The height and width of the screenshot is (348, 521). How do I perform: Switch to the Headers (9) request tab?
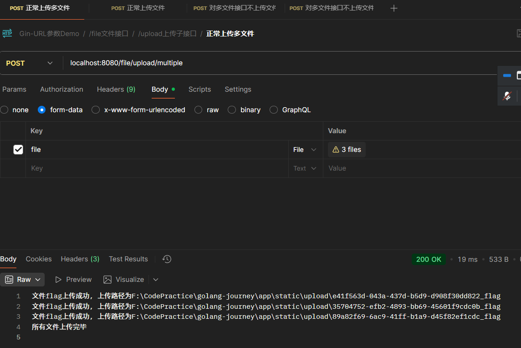click(x=116, y=89)
